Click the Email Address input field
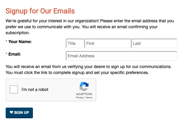This screenshot has height=126, width=184. 121,56
